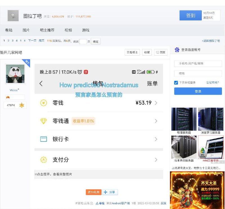Open the 图片 tab
Screen dimensions: 225x209
26,30
